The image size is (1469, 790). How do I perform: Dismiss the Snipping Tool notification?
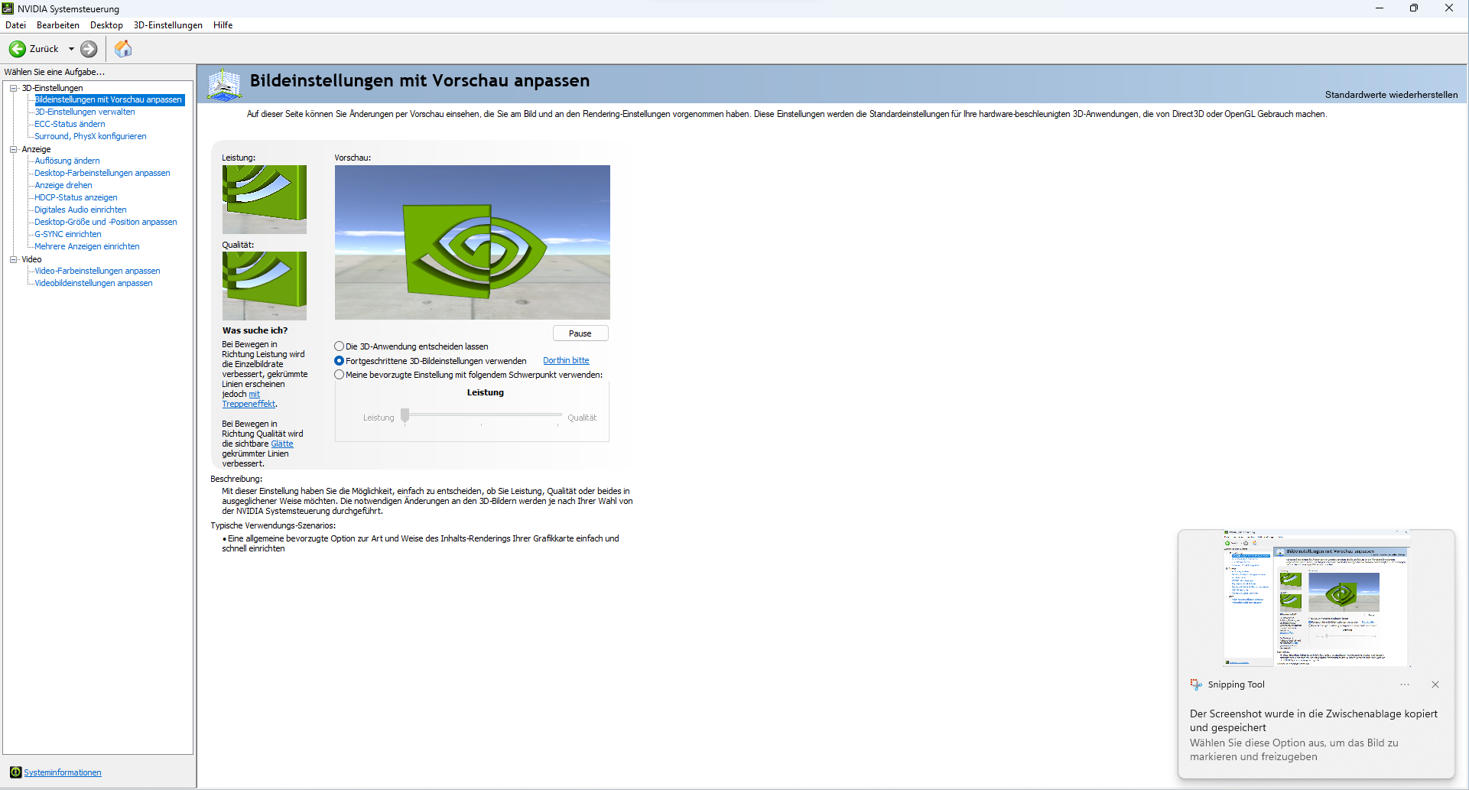click(1435, 684)
